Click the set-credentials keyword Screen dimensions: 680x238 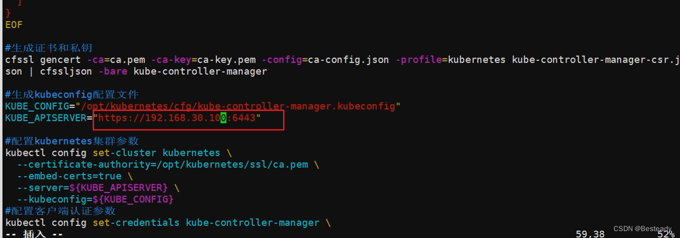(x=136, y=223)
